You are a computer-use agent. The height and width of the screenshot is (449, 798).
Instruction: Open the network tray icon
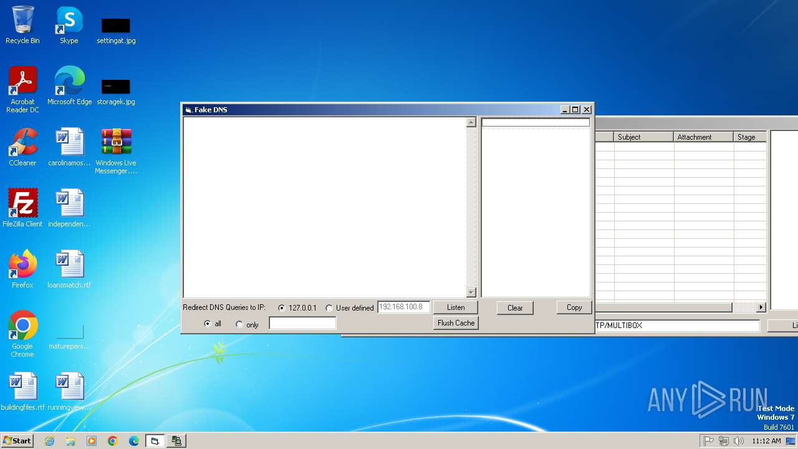coord(724,441)
